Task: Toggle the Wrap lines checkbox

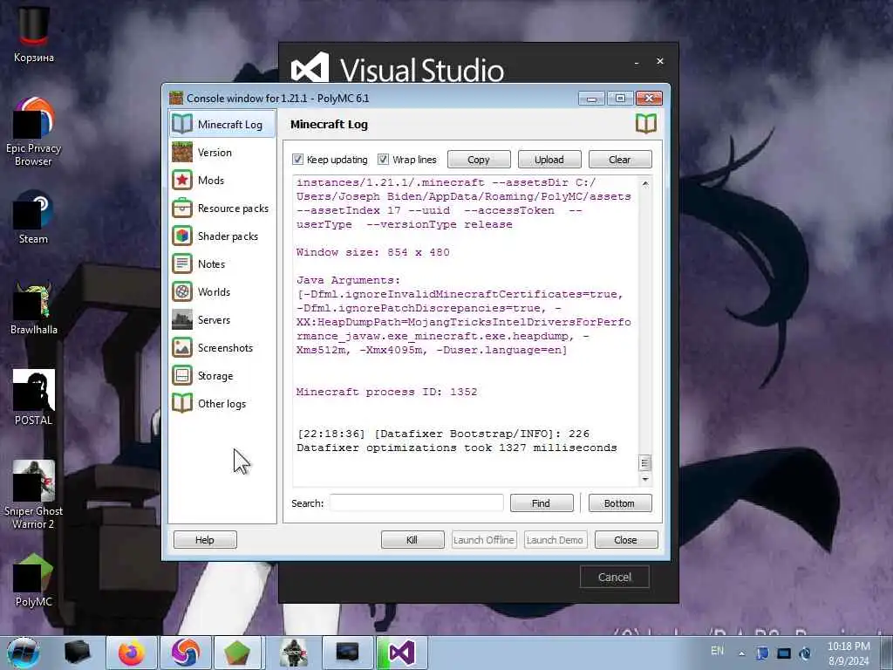Action: click(x=384, y=160)
